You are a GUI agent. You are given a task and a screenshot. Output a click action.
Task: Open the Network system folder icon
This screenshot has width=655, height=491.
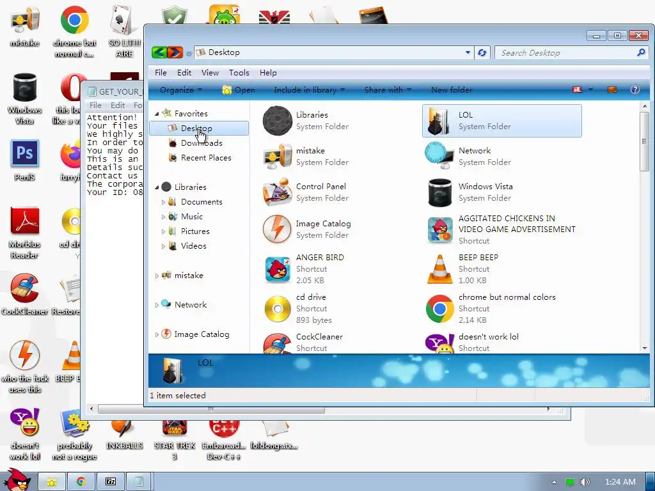coord(439,156)
